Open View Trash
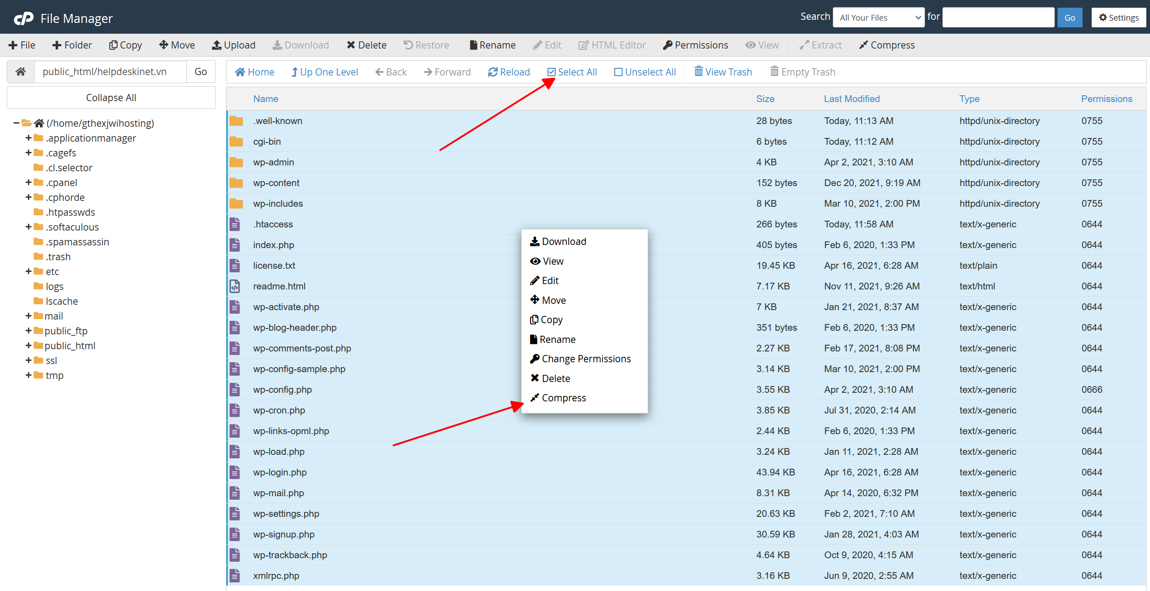 (723, 72)
